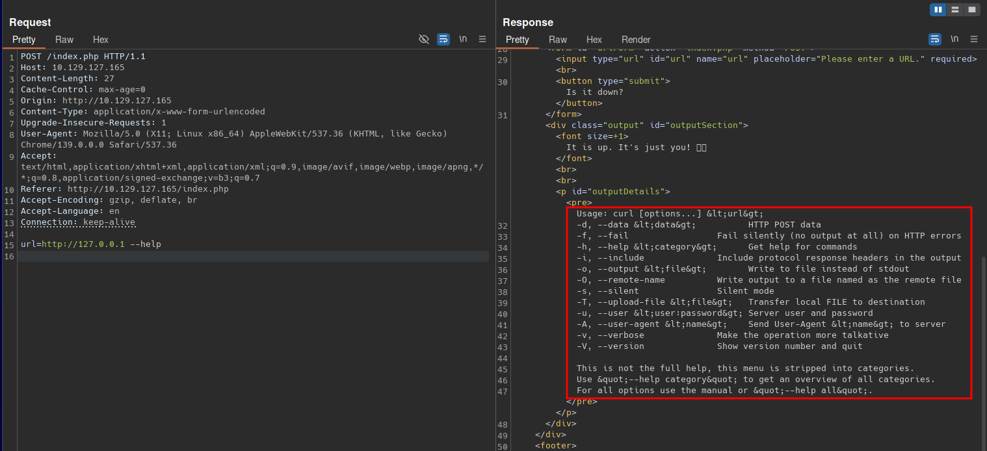Select side-by-side split layout icon
987x451 pixels.
coord(938,10)
